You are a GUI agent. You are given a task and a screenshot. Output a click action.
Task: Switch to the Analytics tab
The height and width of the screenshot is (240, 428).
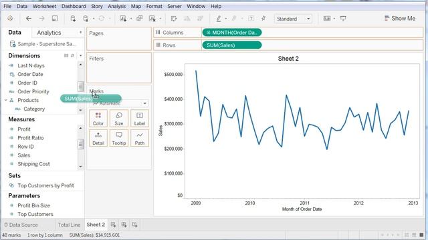tap(49, 33)
